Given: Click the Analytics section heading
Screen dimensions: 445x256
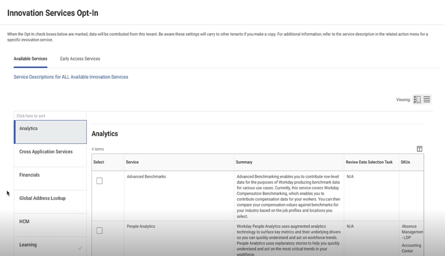Looking at the screenshot, I should tap(105, 134).
